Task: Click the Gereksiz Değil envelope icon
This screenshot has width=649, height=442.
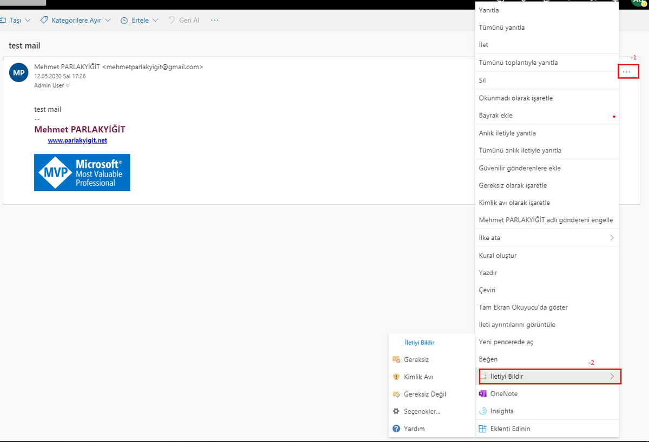Action: click(396, 394)
